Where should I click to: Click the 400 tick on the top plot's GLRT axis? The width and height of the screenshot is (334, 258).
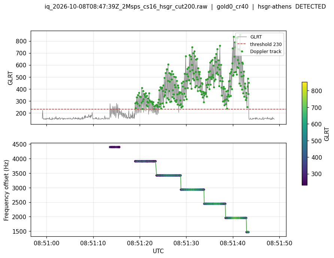(21, 89)
